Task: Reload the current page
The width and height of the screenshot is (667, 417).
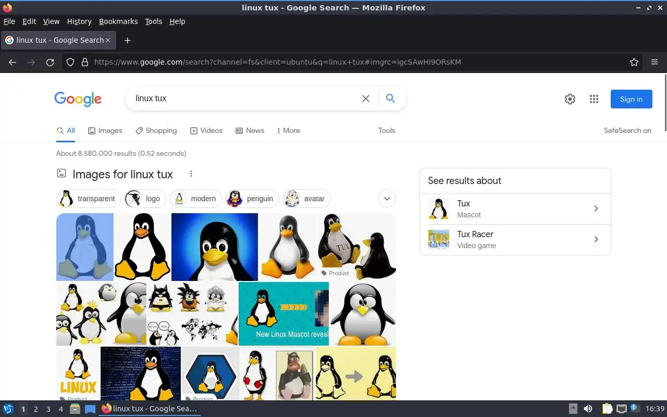Action: click(x=50, y=62)
